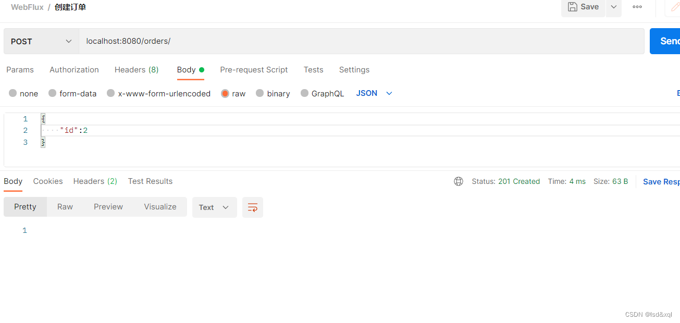Viewport: 680px width, 323px height.
Task: Click the Save Response link
Action: 661,182
